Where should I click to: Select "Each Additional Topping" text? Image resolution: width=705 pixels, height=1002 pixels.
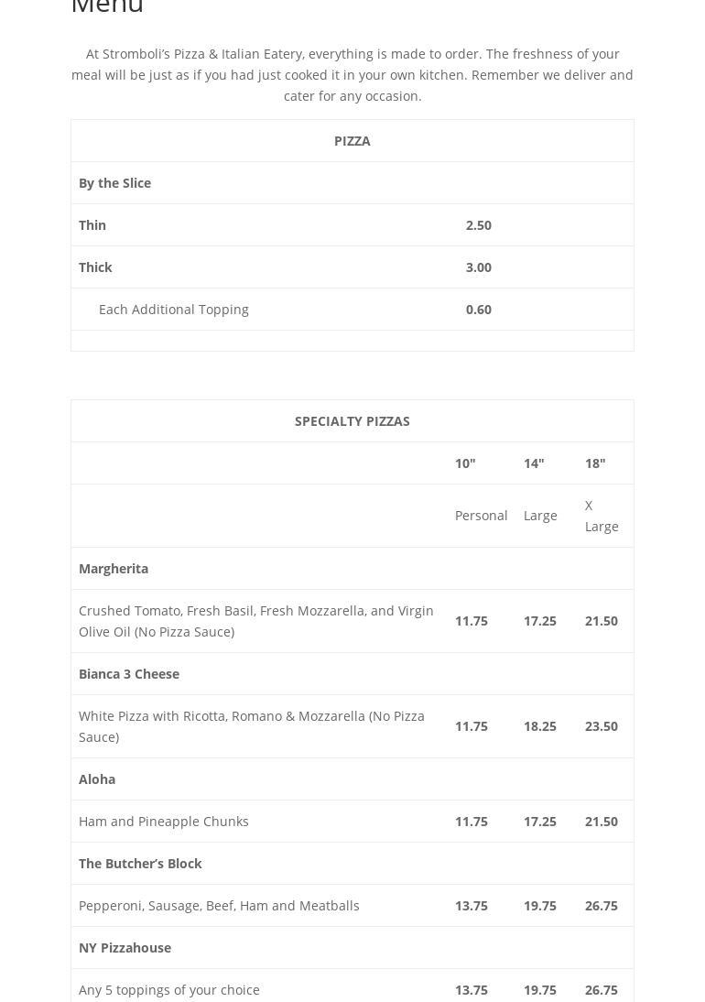point(173,310)
